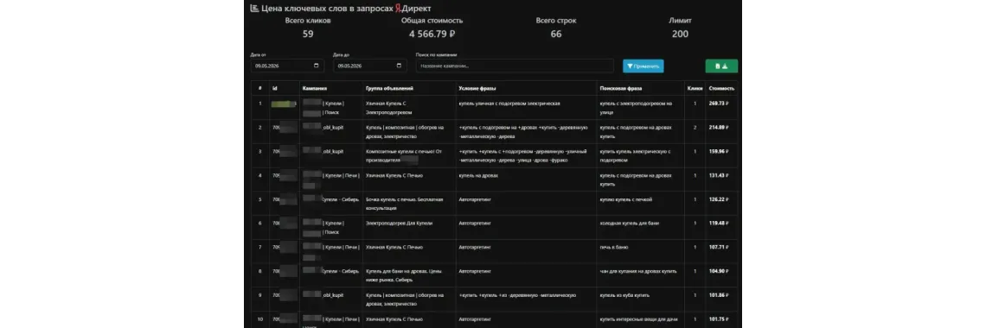
Task: Click the 'Автотаргетинг' cell in row 5
Action: point(475,199)
